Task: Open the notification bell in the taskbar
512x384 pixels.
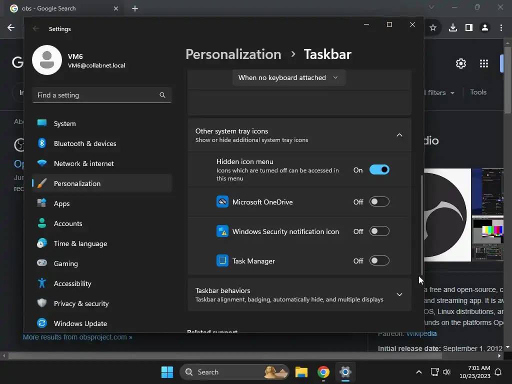Action: [498, 372]
